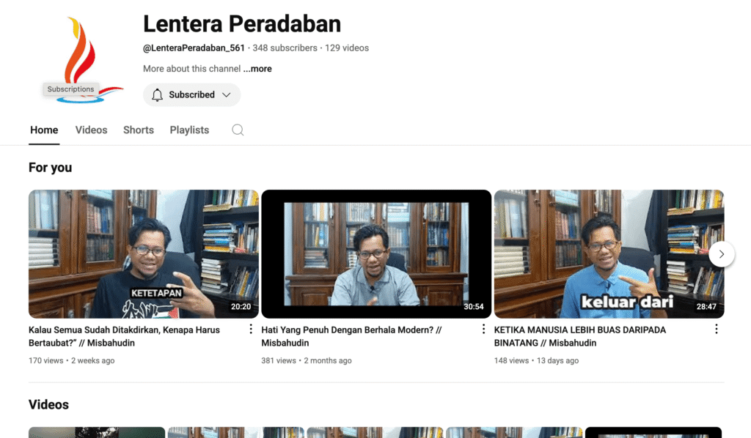This screenshot has height=438, width=751.
Task: Click the next arrow in For you carousel
Action: tap(721, 254)
